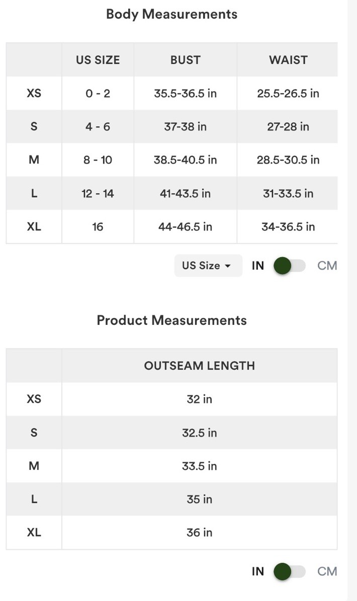The width and height of the screenshot is (357, 601).
Task: Click the L outseam value 35 in
Action: coord(199,499)
